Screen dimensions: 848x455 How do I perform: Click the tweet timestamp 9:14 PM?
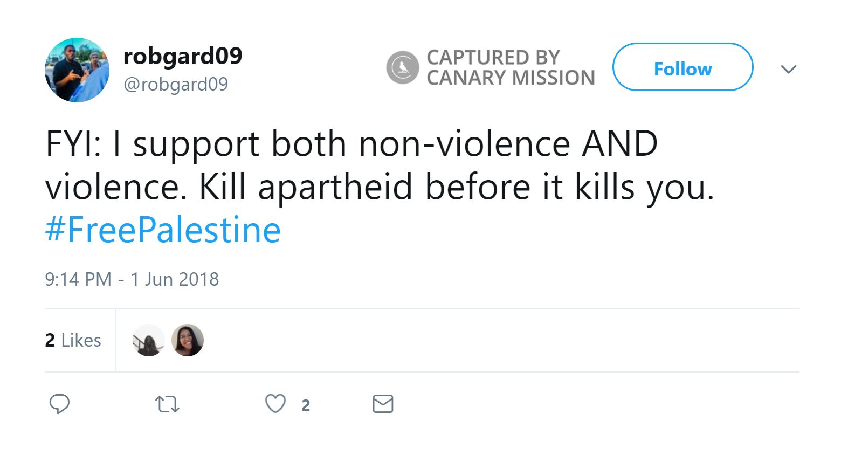coord(132,279)
